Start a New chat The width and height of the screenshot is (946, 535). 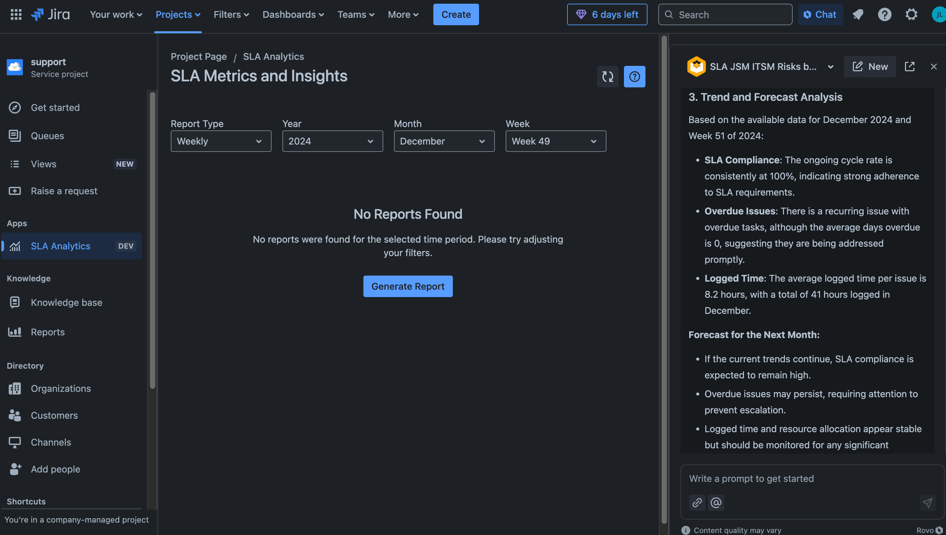tap(870, 67)
